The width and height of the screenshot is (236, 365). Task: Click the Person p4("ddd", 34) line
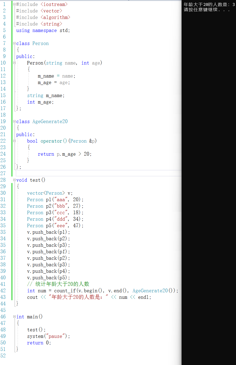pos(55,219)
